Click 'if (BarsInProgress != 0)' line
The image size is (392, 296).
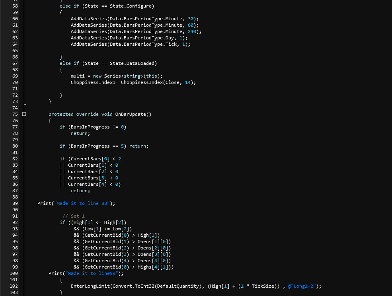click(93, 127)
